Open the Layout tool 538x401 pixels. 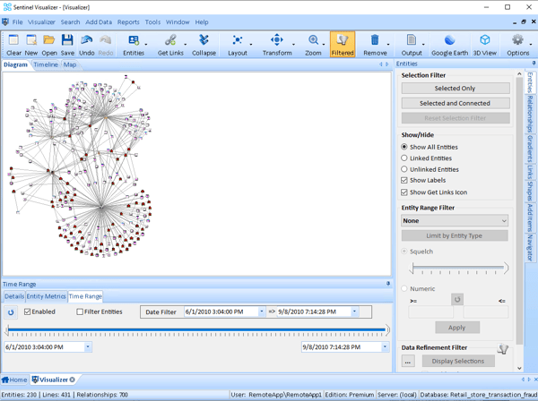(x=238, y=41)
